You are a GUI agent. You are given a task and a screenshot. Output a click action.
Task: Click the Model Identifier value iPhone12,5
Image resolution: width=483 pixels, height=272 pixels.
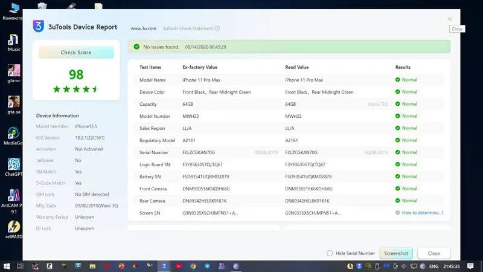86,126
